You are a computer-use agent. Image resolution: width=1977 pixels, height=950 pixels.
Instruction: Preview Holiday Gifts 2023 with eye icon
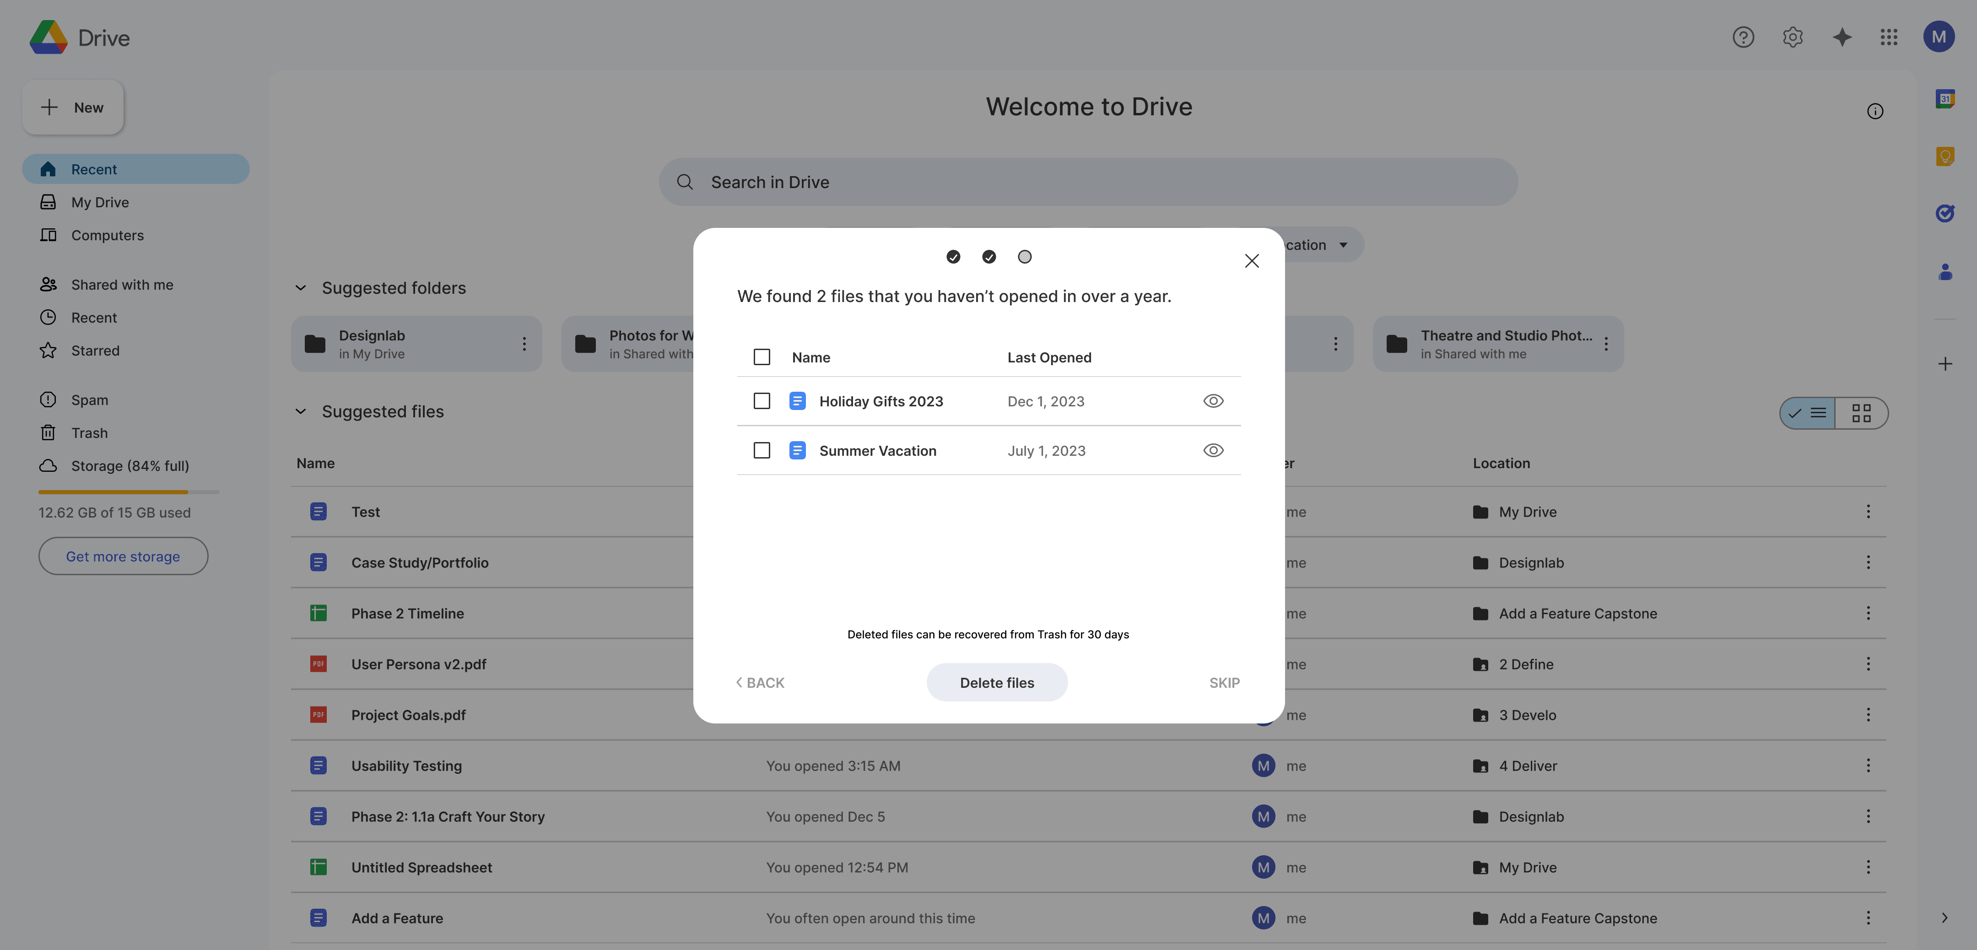tap(1213, 401)
